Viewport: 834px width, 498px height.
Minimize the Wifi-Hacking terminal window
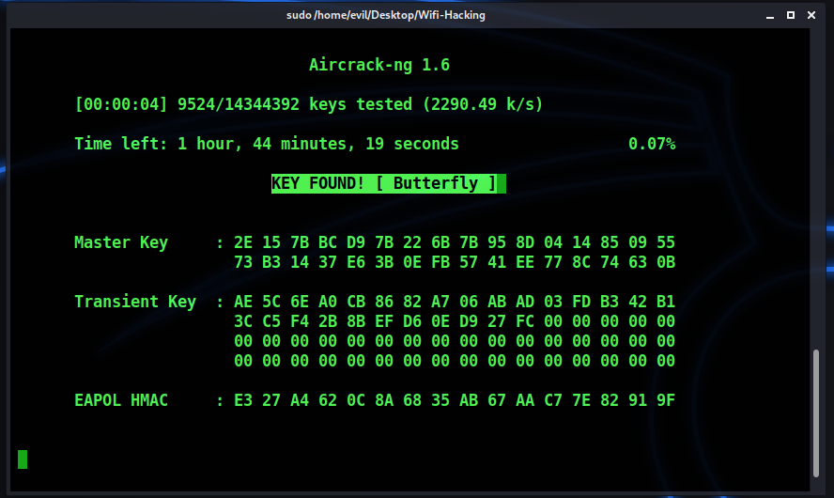[769, 15]
